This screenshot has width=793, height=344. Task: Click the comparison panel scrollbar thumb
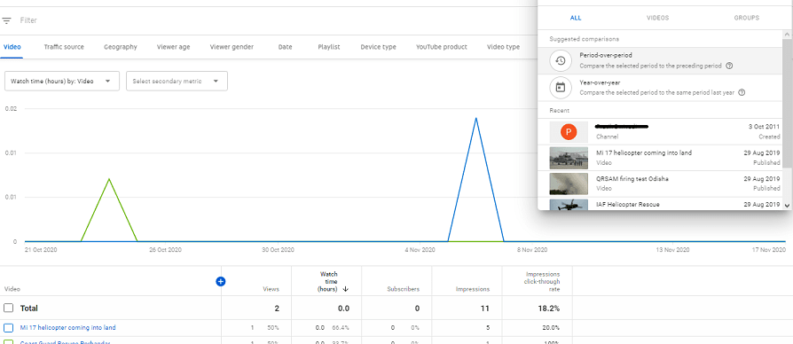(787, 104)
